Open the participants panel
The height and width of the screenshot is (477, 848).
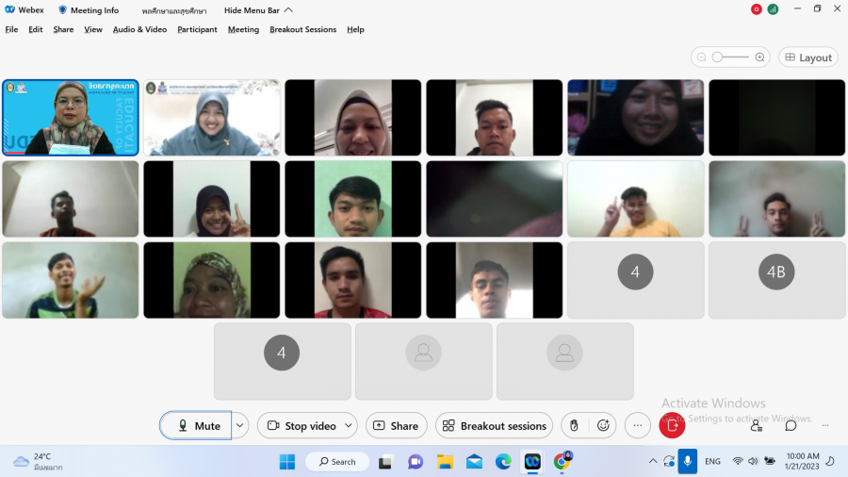[757, 426]
